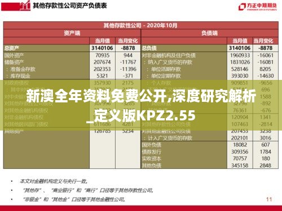Select the slide title 其他存款性公司资产负债表

[x=70, y=6]
